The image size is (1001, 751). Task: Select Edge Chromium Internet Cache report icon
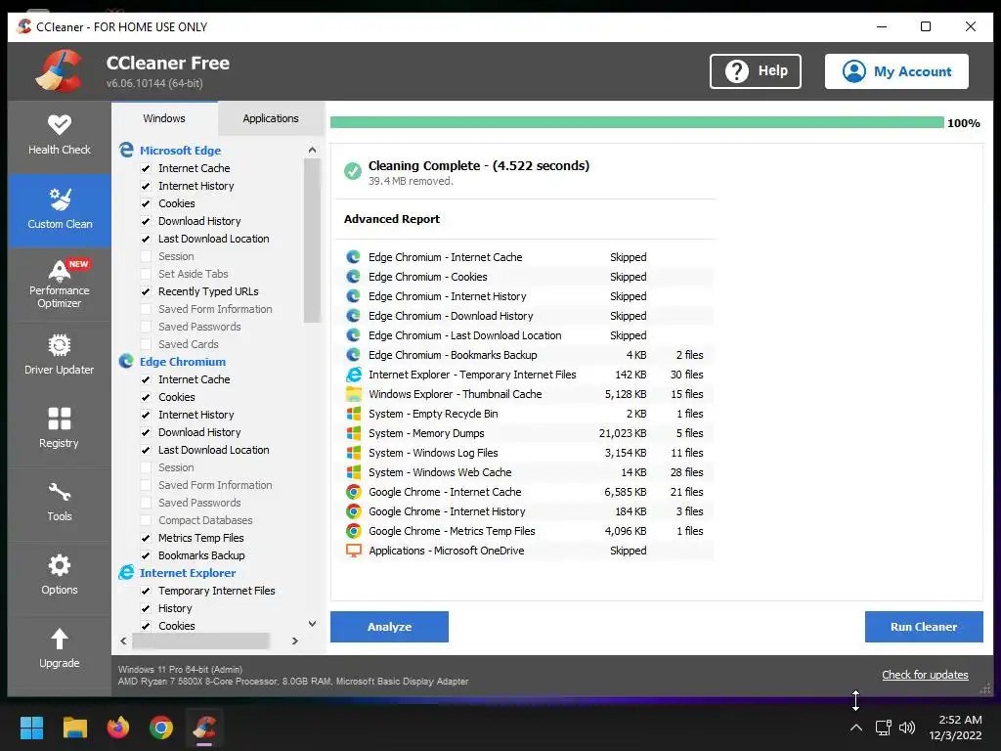point(353,257)
